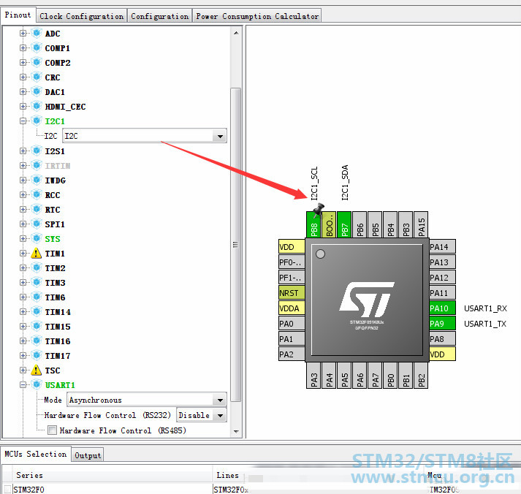Image resolution: width=521 pixels, height=494 pixels.
Task: Click the NRST pin on chip
Action: 292,293
